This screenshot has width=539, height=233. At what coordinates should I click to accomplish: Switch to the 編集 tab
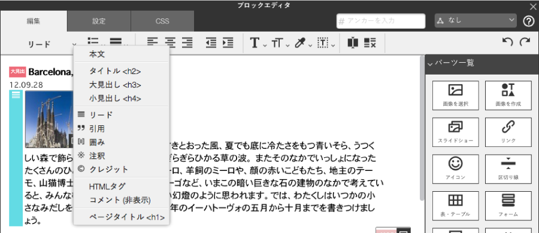(34, 21)
